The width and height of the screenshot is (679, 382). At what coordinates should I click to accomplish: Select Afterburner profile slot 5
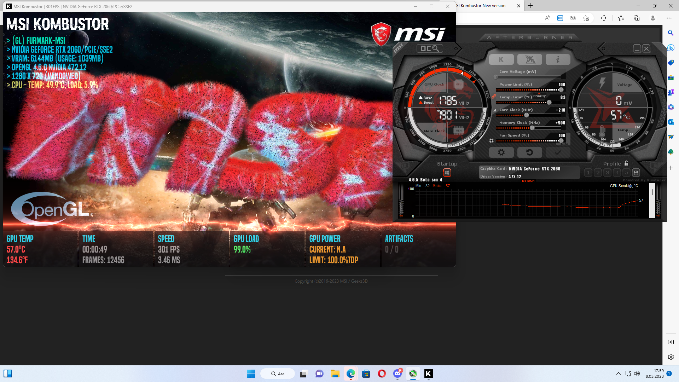(626, 173)
